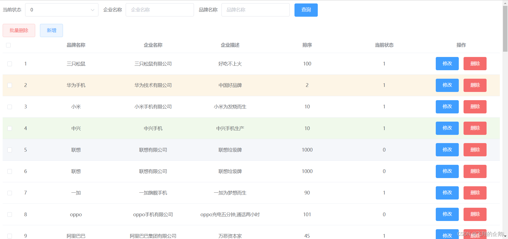Check the checkbox for row 中兴
Image resolution: width=508 pixels, height=239 pixels.
click(x=10, y=128)
